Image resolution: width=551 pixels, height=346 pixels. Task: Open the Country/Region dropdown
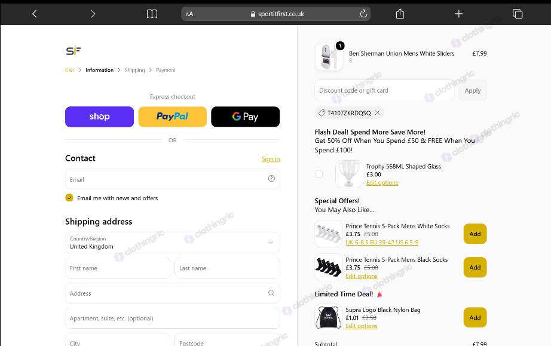point(173,243)
